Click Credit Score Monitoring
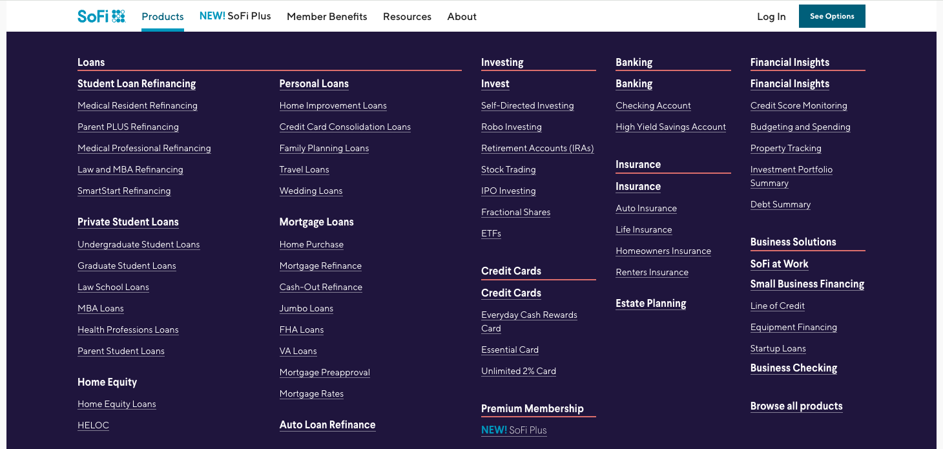Viewport: 943px width, 449px height. pyautogui.click(x=799, y=105)
